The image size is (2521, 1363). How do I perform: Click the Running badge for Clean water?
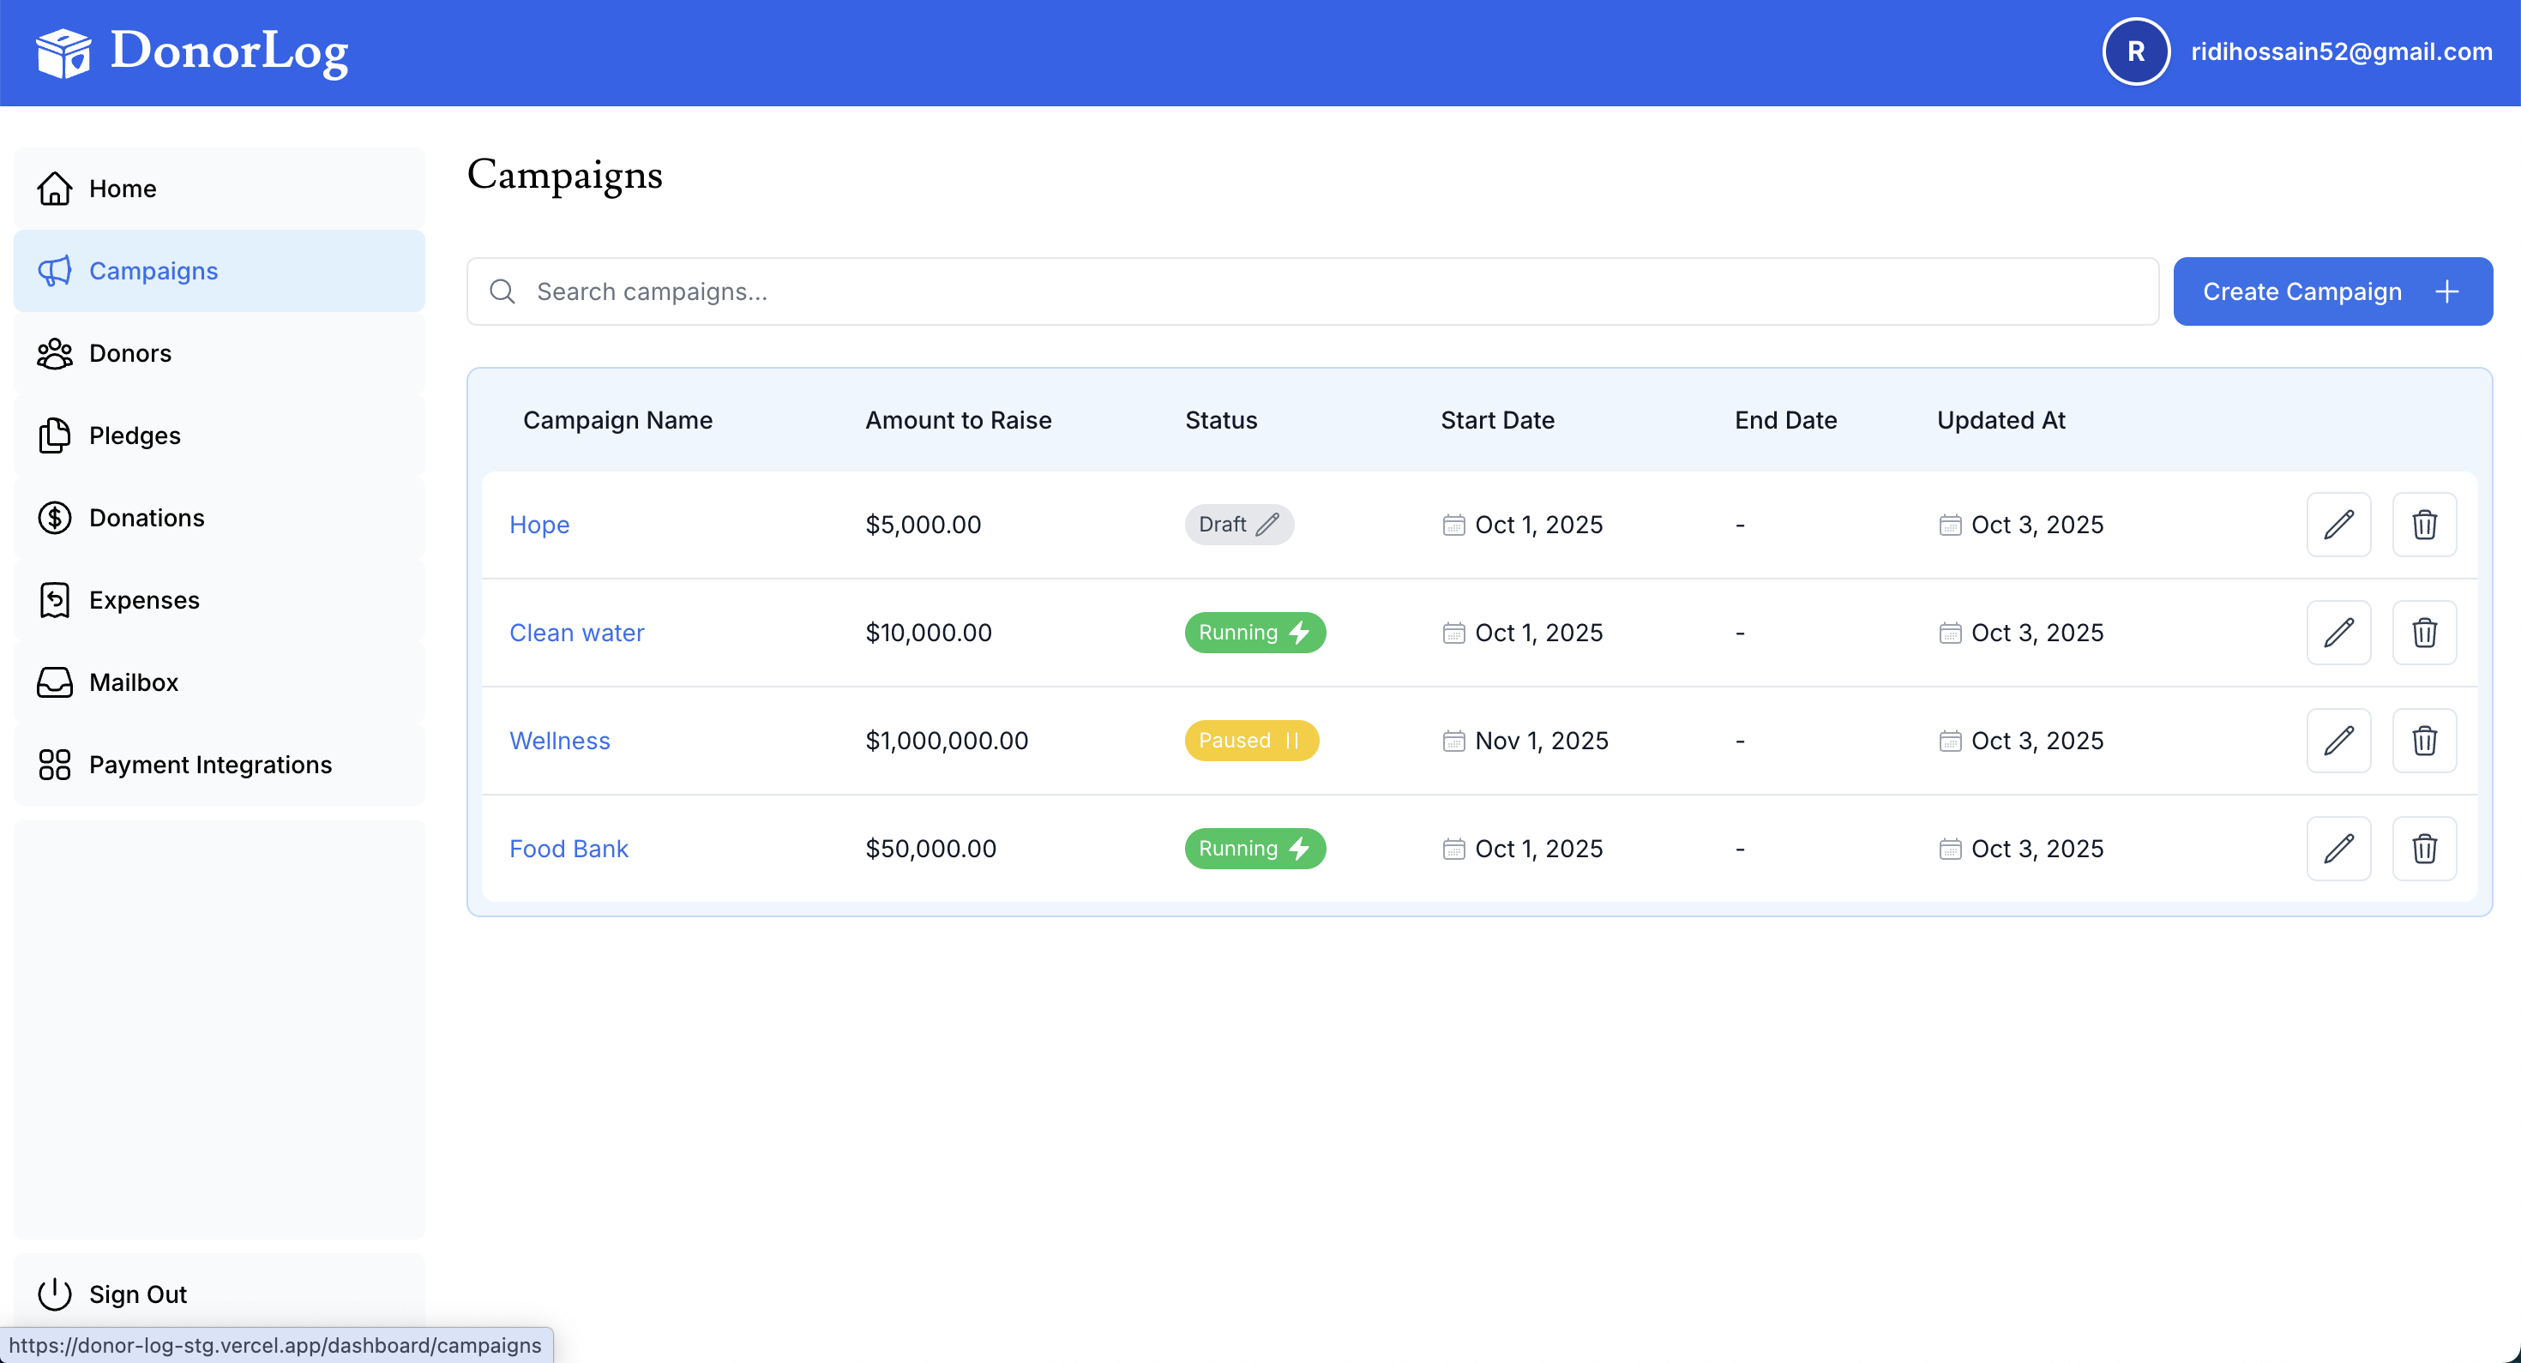click(1254, 633)
